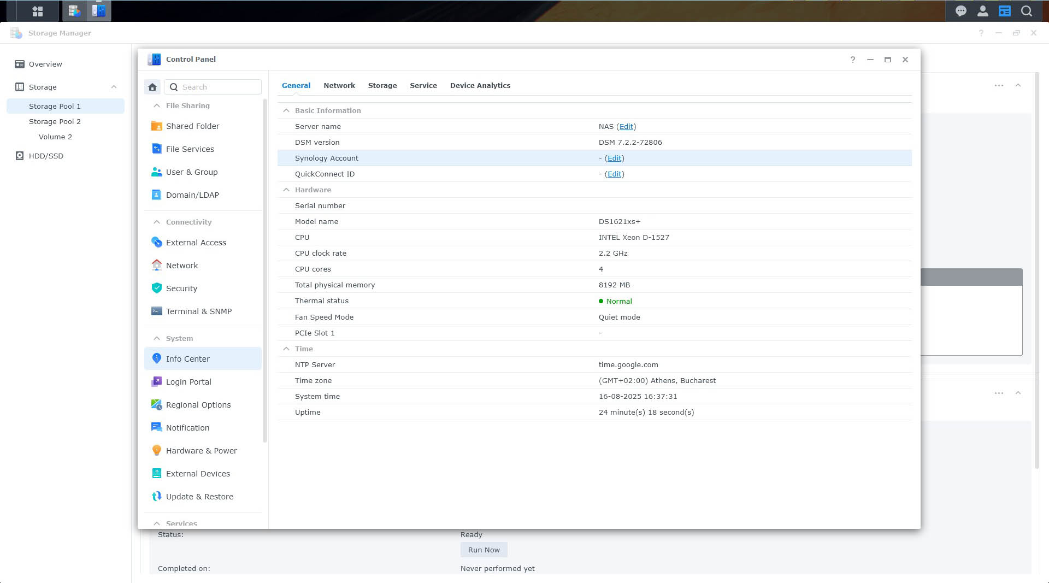Open Terminal & SNMP settings
Screen dimensions: 1049x583
[203, 311]
